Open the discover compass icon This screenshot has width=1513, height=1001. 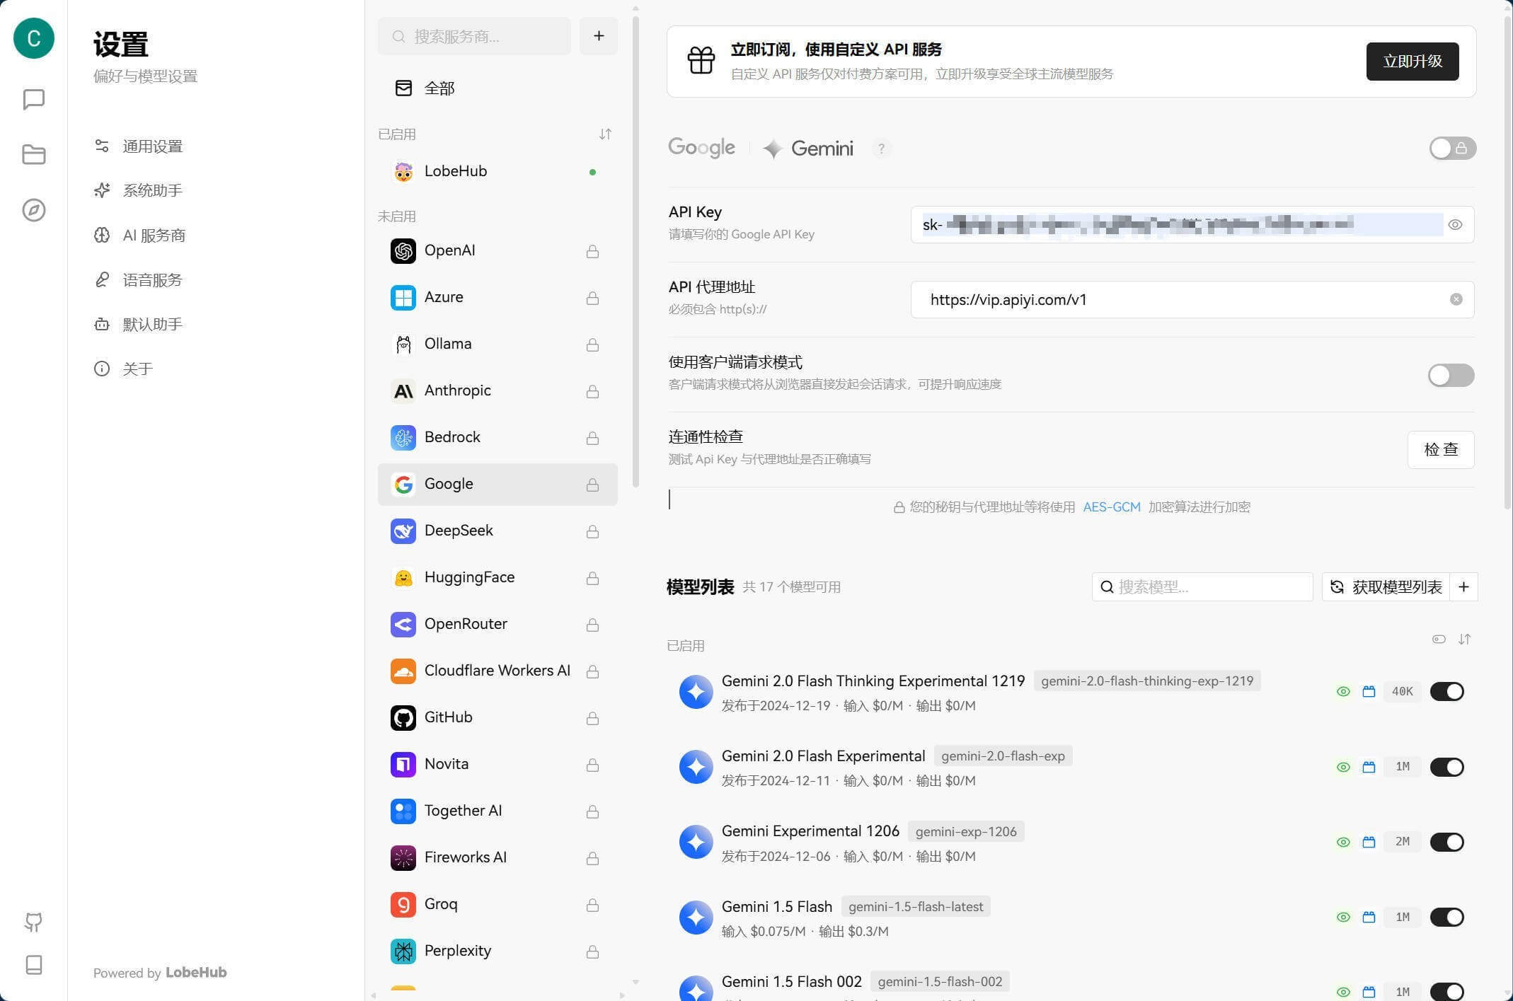[x=33, y=210]
